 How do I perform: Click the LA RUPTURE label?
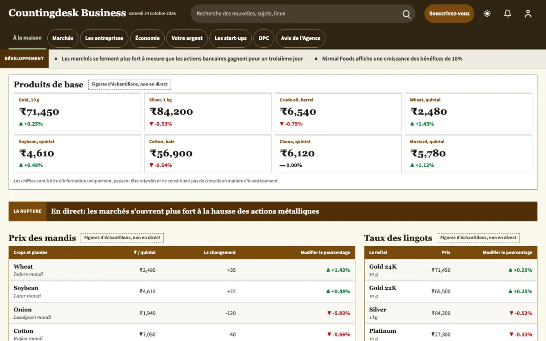tap(27, 211)
